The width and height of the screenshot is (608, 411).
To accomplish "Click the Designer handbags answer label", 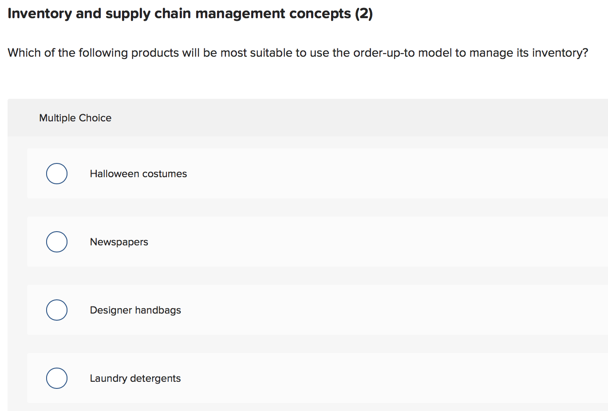I will point(135,310).
